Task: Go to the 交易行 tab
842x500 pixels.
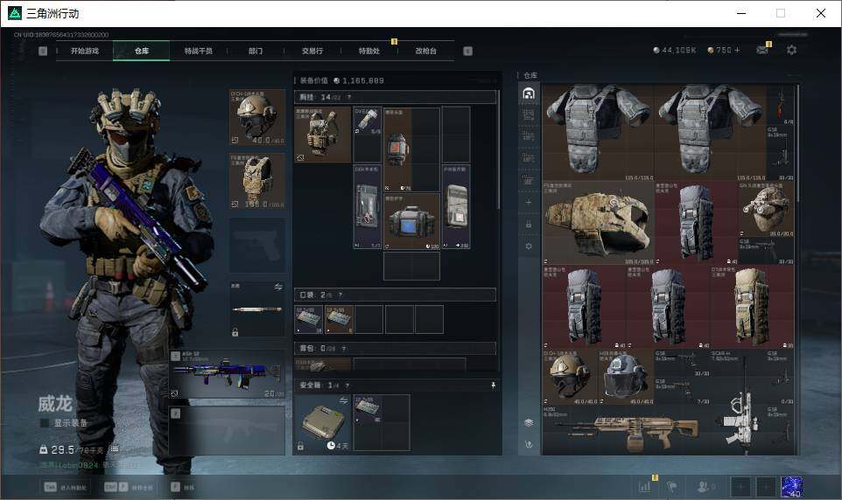Action: click(x=312, y=51)
